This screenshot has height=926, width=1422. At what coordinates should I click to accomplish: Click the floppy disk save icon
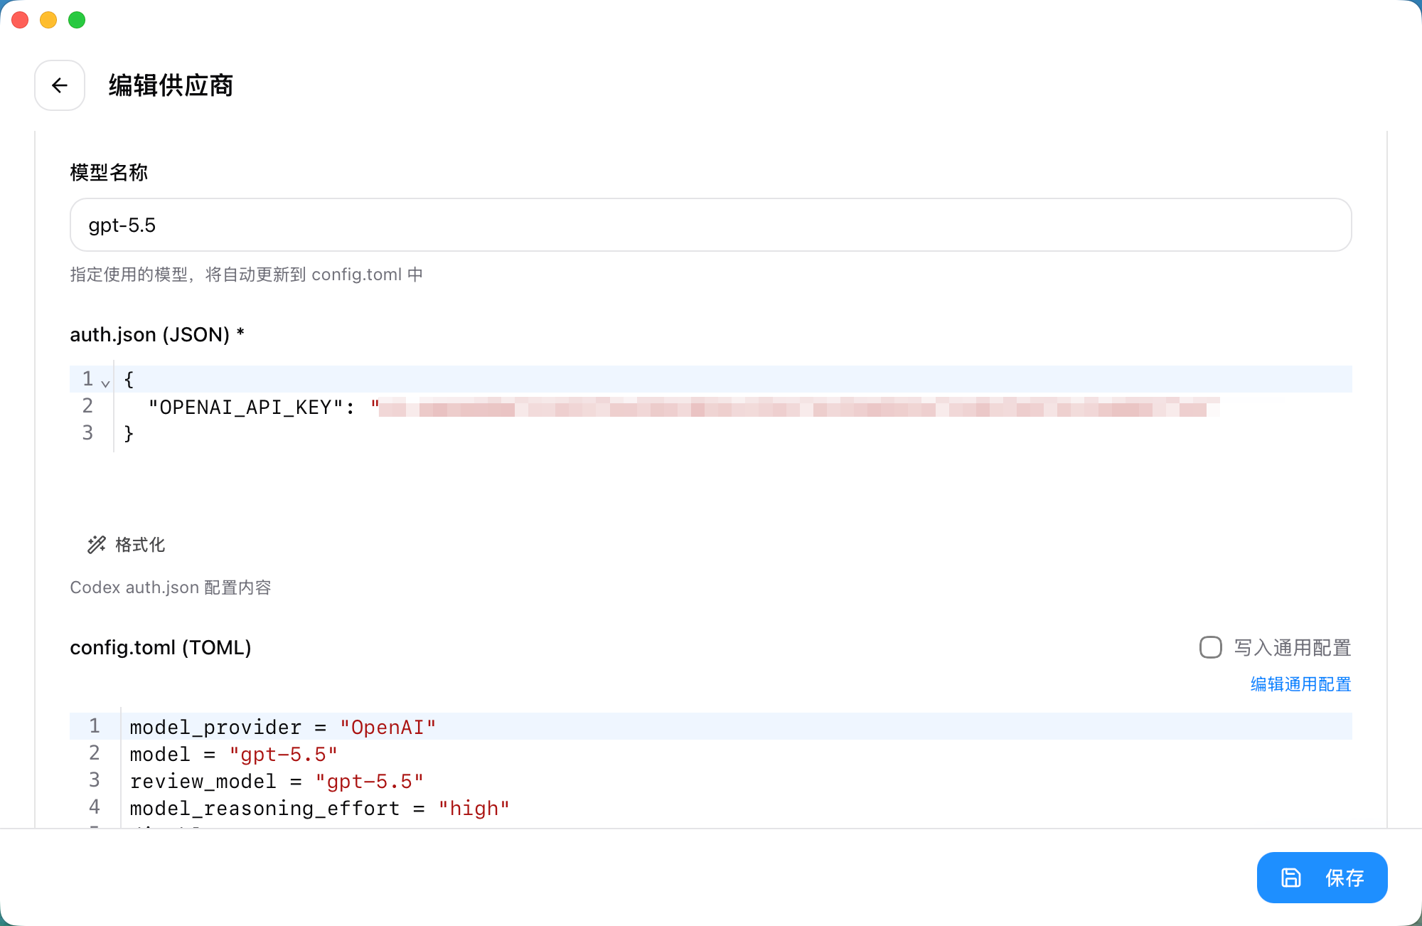(1291, 878)
